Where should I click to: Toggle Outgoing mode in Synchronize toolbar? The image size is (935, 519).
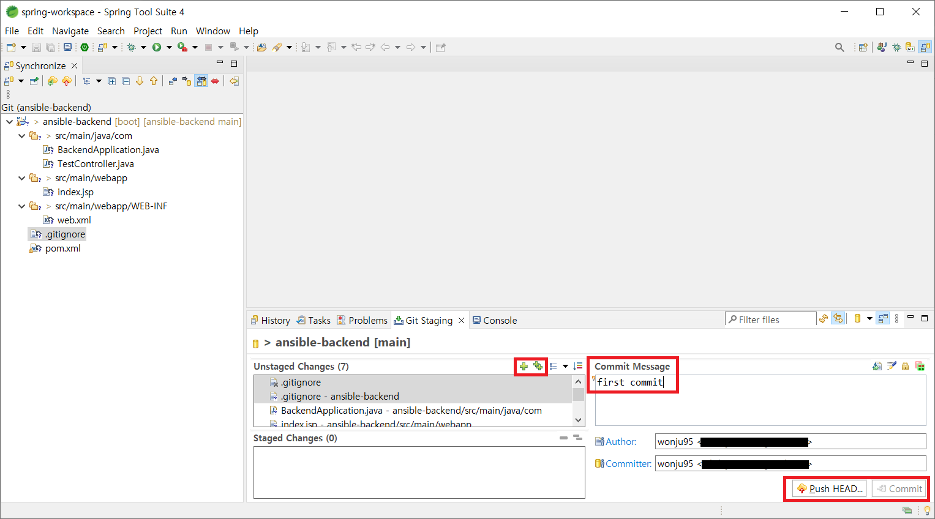(x=187, y=81)
